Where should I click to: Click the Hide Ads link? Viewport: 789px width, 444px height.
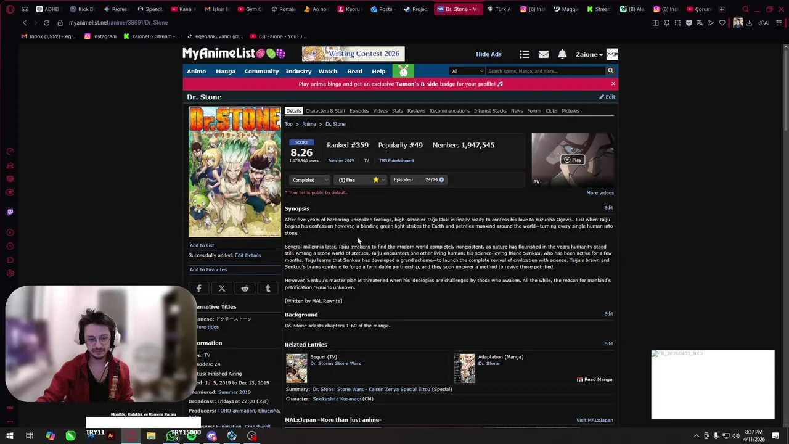coord(489,54)
